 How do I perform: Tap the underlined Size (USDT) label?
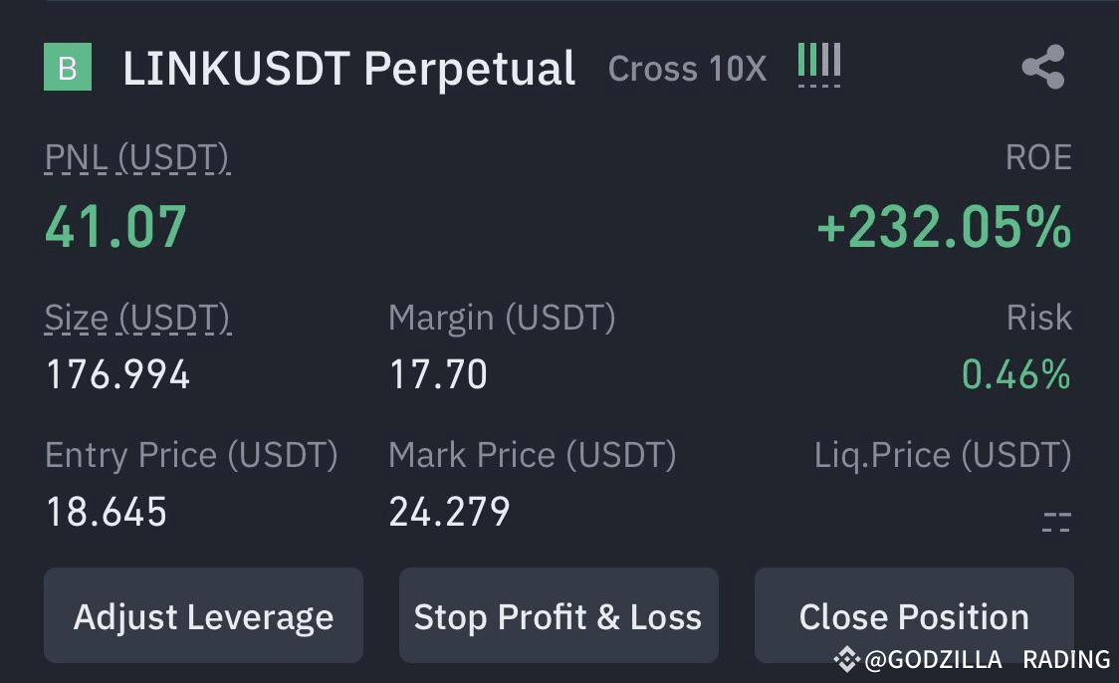tap(137, 318)
